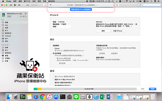Skip forward to next track
162x101 pixels.
(19, 5)
